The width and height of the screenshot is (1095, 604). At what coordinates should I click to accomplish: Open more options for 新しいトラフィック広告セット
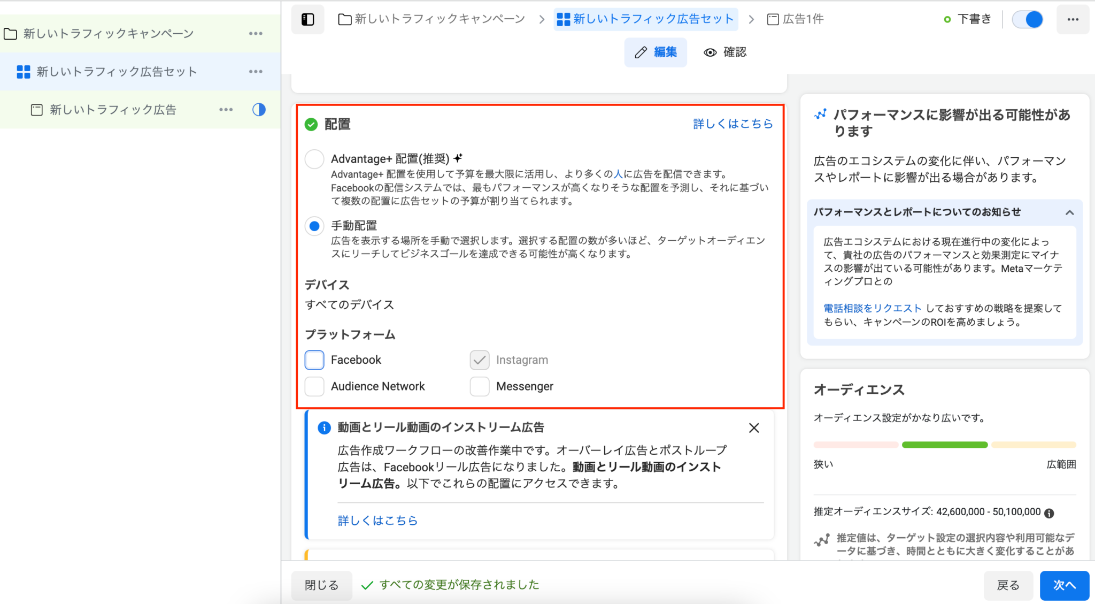click(256, 71)
